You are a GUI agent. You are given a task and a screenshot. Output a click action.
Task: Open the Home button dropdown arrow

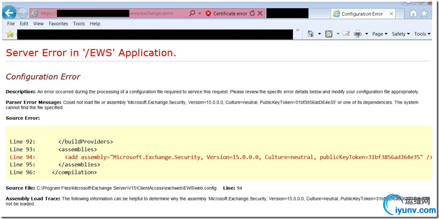(x=319, y=34)
